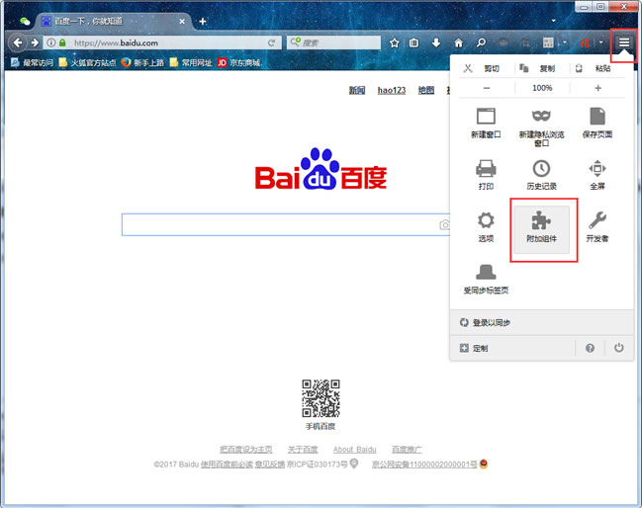This screenshot has height=508, width=642.
Task: Click 使用百度前必读 footer link
Action: (x=227, y=465)
